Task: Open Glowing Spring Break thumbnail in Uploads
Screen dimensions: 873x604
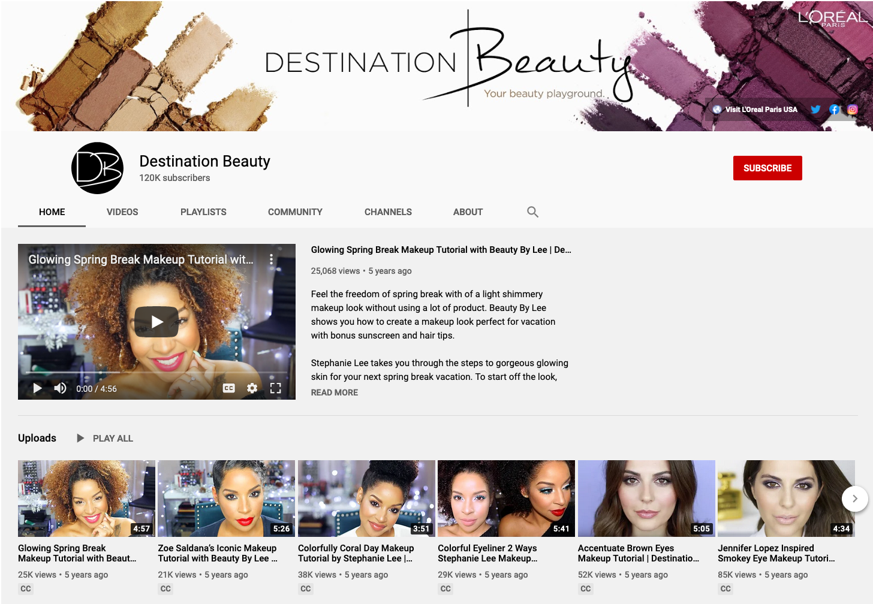Action: [86, 499]
